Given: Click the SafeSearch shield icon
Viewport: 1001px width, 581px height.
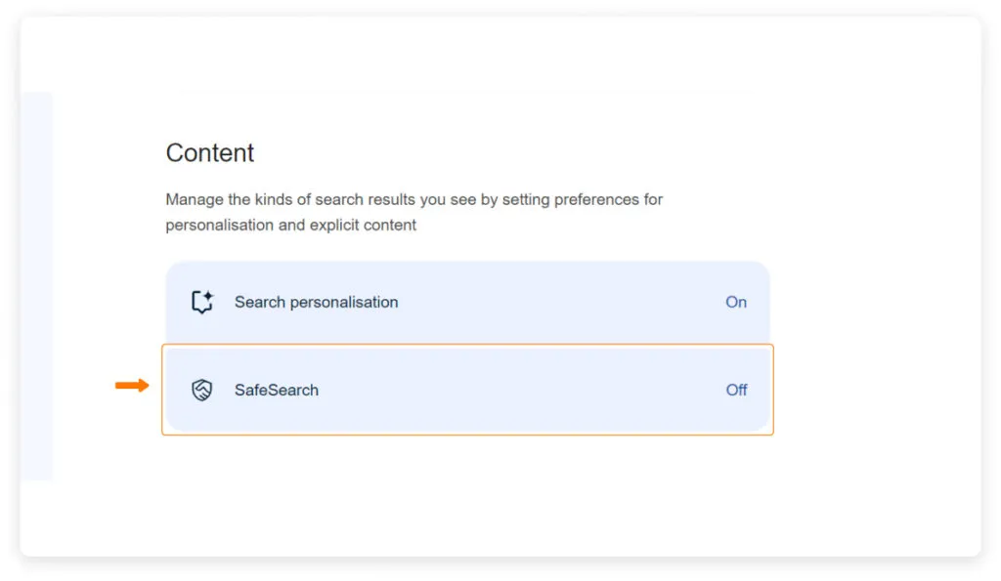Looking at the screenshot, I should 201,390.
